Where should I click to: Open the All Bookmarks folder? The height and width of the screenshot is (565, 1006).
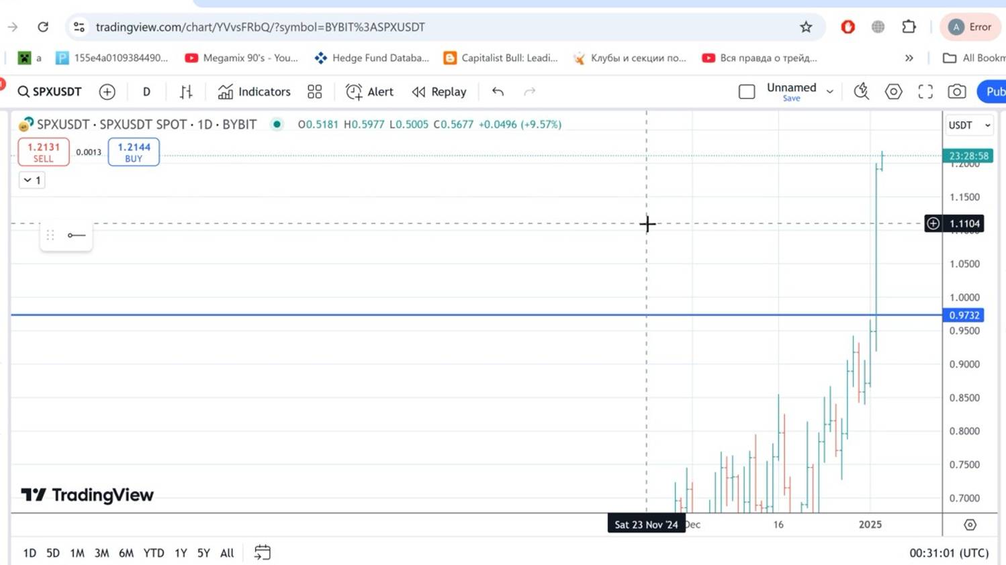(x=974, y=58)
